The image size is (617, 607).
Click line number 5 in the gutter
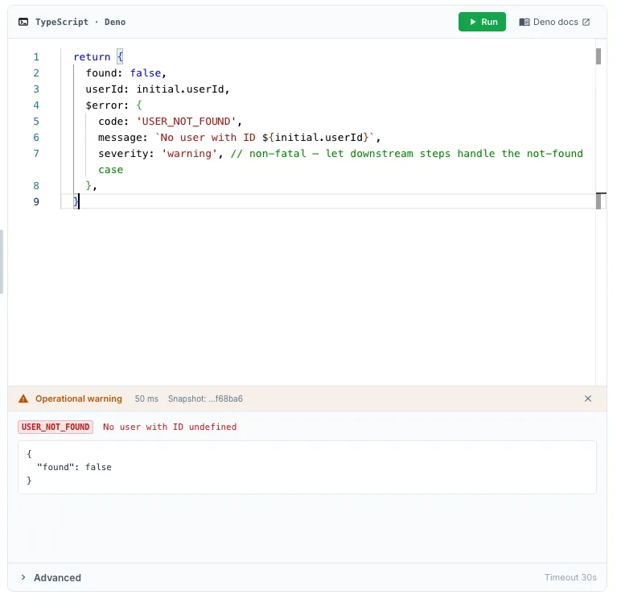[36, 122]
